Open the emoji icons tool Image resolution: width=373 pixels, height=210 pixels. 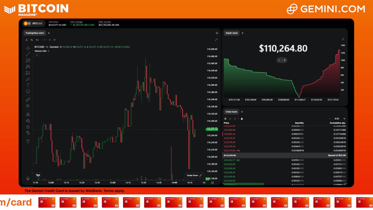tap(28, 91)
